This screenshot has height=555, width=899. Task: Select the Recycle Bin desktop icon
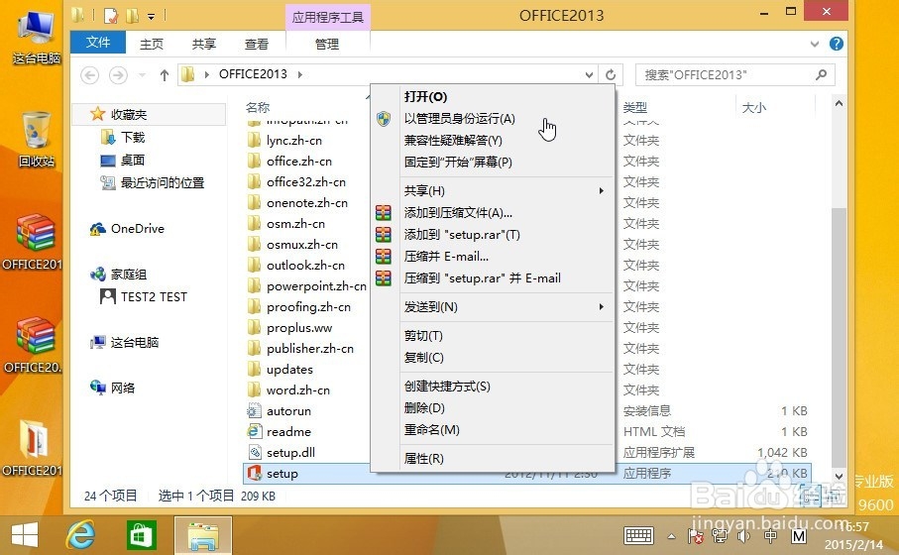[x=36, y=140]
